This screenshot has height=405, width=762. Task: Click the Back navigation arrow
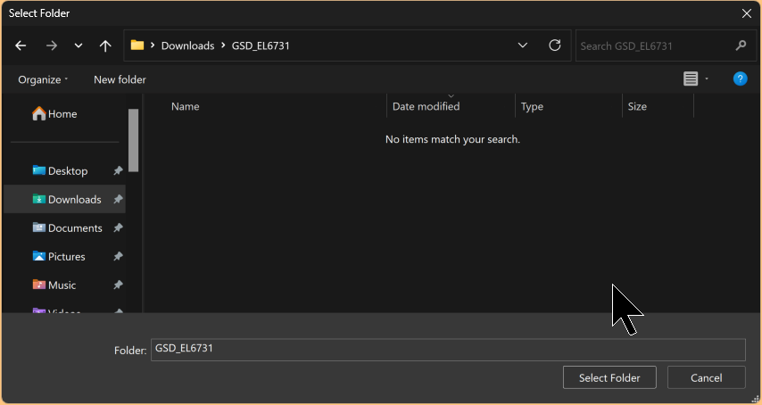tap(21, 45)
